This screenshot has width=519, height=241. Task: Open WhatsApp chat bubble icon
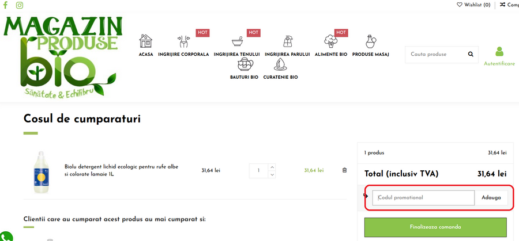point(5,236)
